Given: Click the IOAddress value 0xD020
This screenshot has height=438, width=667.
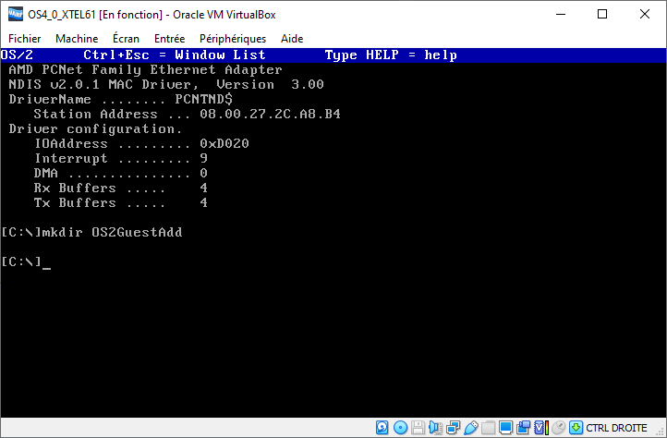Looking at the screenshot, I should click(224, 143).
